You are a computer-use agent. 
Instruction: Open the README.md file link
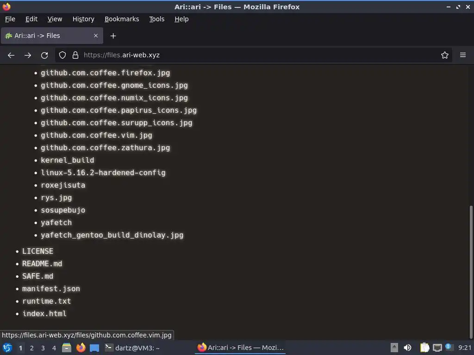[x=42, y=264]
